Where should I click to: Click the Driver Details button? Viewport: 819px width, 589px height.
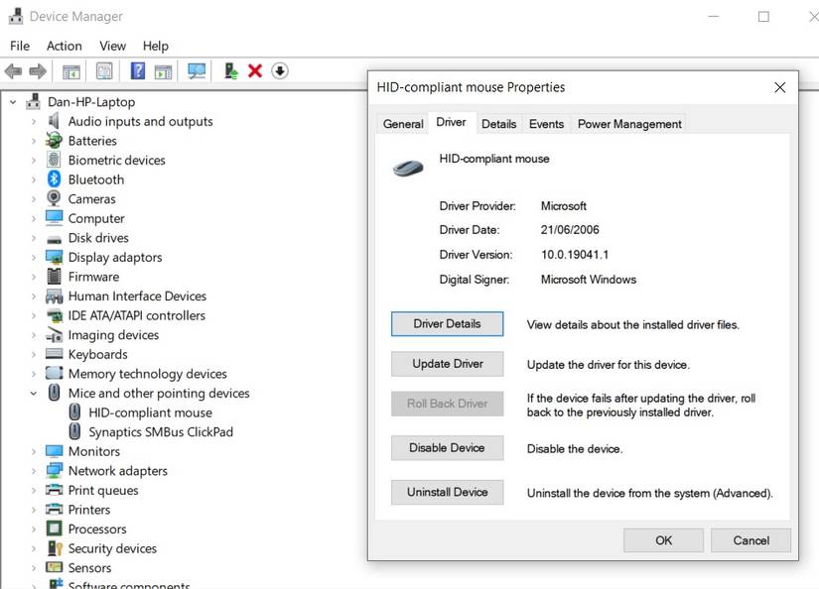[x=447, y=324]
